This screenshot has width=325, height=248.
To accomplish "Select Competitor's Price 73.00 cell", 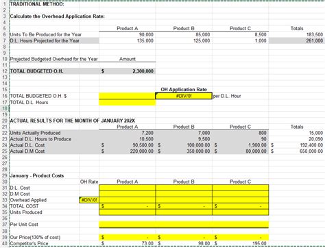I will (x=128, y=243).
